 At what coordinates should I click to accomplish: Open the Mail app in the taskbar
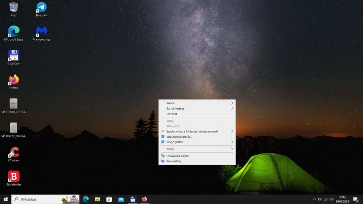[x=121, y=199]
